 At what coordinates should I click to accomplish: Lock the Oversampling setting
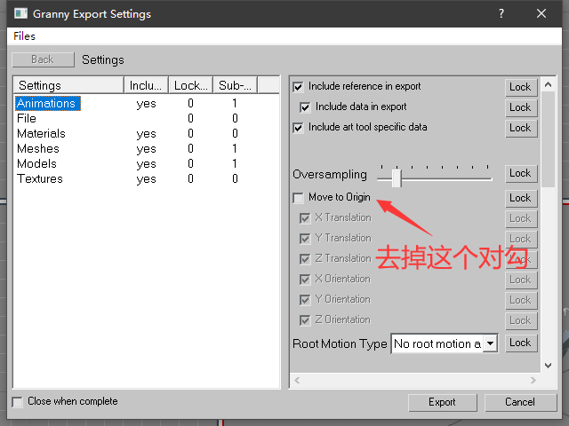click(520, 174)
